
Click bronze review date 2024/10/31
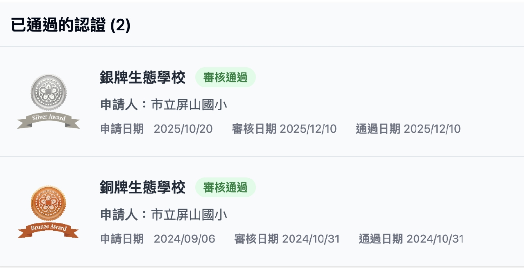point(311,239)
